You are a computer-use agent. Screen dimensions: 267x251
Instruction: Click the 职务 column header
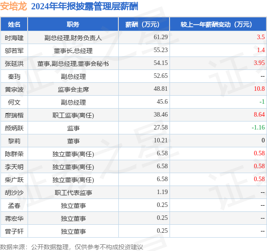pos(73,24)
